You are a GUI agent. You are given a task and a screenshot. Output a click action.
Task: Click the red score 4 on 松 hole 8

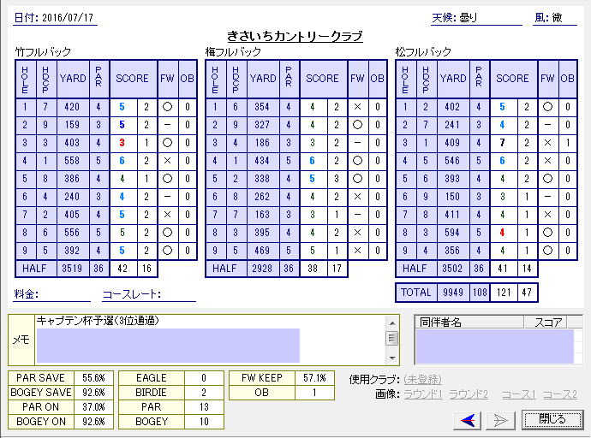502,233
